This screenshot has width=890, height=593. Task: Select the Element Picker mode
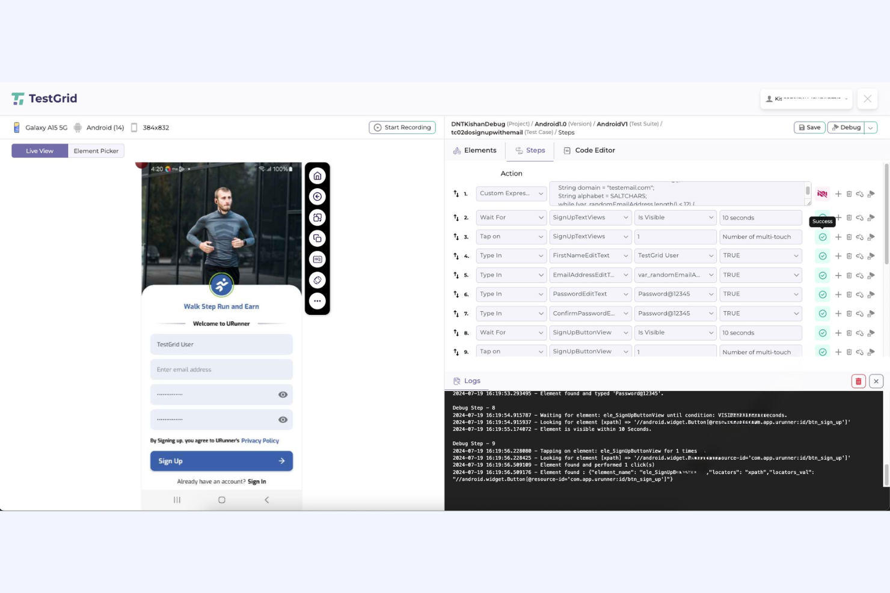click(x=96, y=150)
